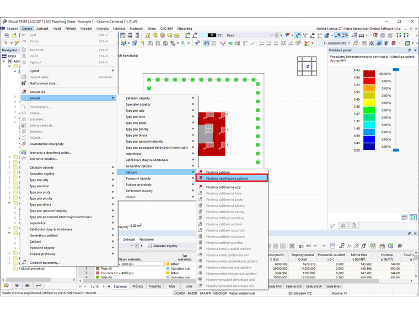Switch to the Průřezy table tab

138,286
